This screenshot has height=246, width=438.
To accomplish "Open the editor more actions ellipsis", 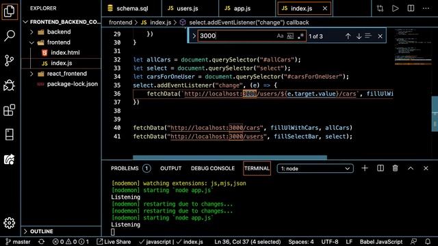I will pos(426,8).
